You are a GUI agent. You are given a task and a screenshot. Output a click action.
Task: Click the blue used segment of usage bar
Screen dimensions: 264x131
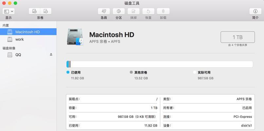[x=68, y=64]
